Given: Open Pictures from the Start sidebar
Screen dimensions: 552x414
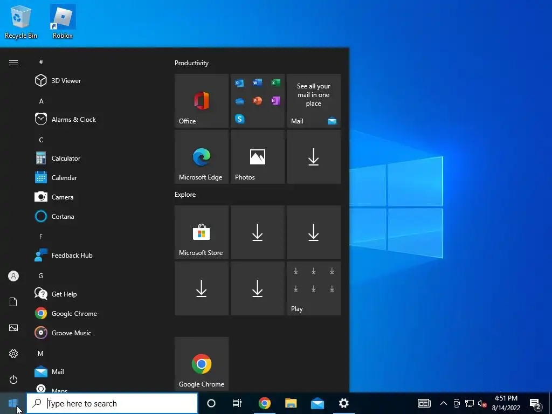Looking at the screenshot, I should pos(13,328).
